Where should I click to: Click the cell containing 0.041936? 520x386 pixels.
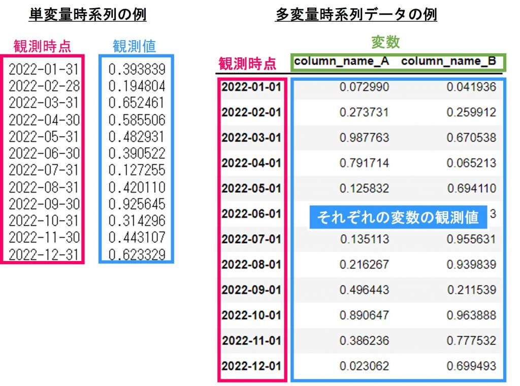point(471,87)
